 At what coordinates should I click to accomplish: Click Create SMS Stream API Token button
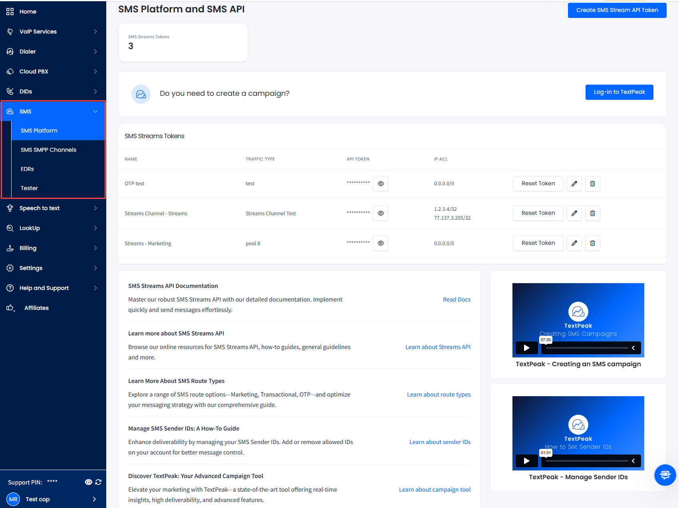coord(617,10)
